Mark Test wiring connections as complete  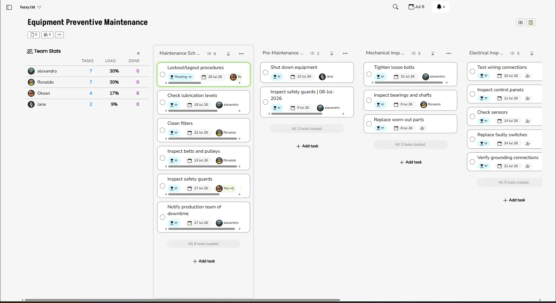coord(472,71)
